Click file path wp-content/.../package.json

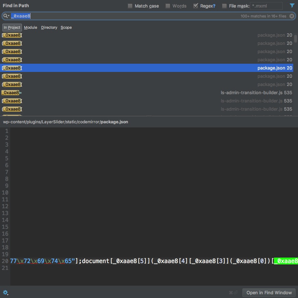(65, 122)
